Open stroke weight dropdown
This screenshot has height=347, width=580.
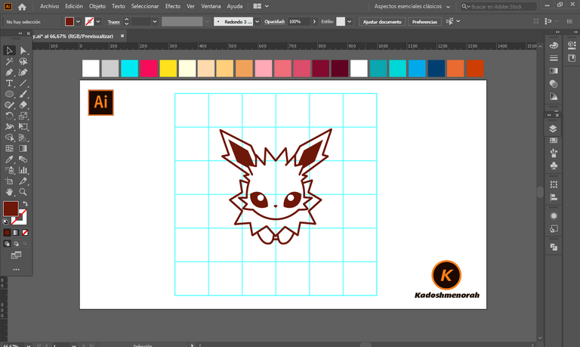[155, 21]
